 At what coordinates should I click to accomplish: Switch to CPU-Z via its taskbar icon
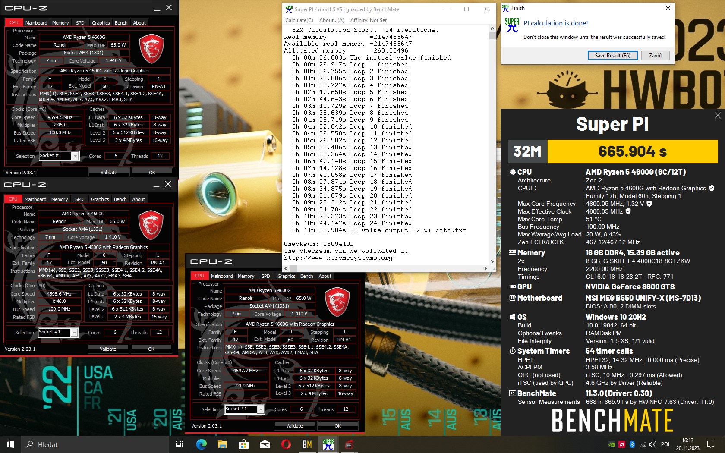tap(349, 444)
